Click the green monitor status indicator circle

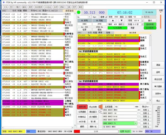79,12
